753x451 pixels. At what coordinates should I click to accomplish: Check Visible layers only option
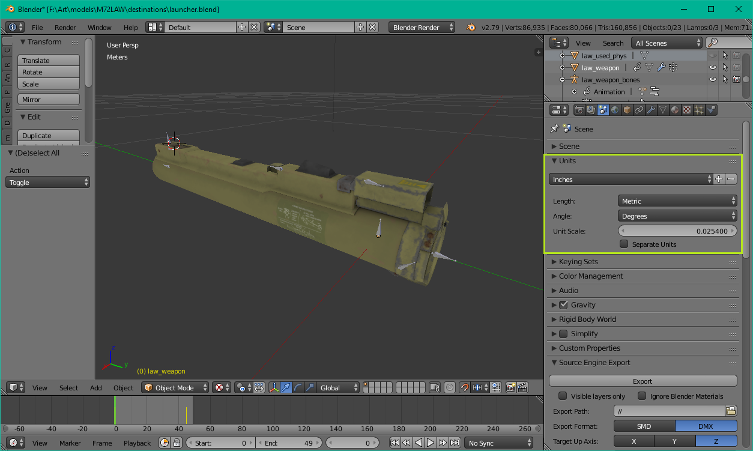tap(563, 396)
